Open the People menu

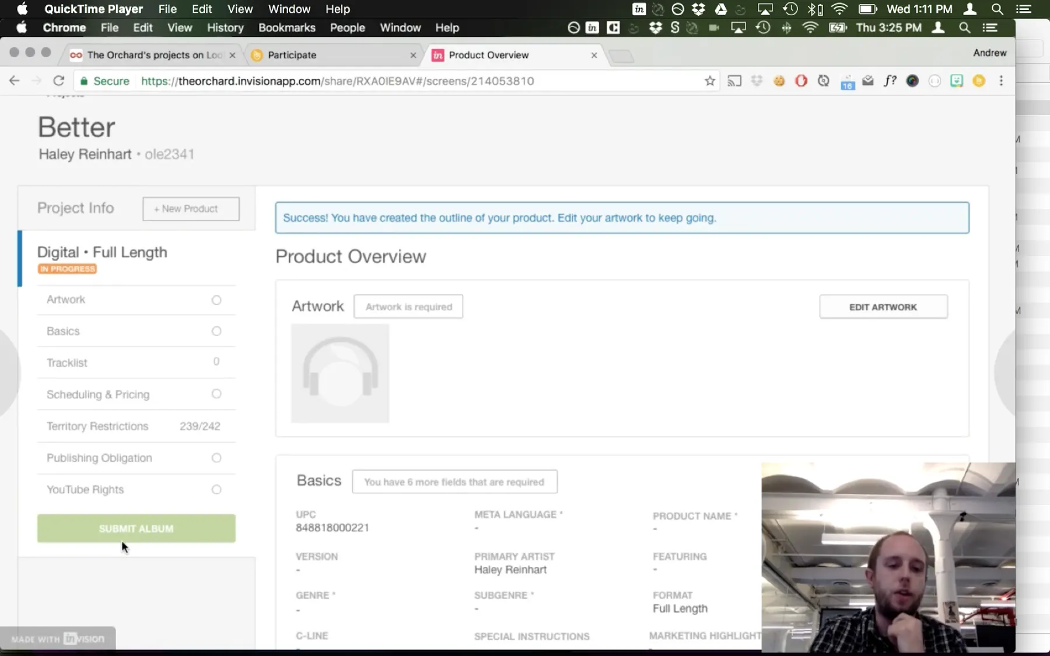(348, 27)
